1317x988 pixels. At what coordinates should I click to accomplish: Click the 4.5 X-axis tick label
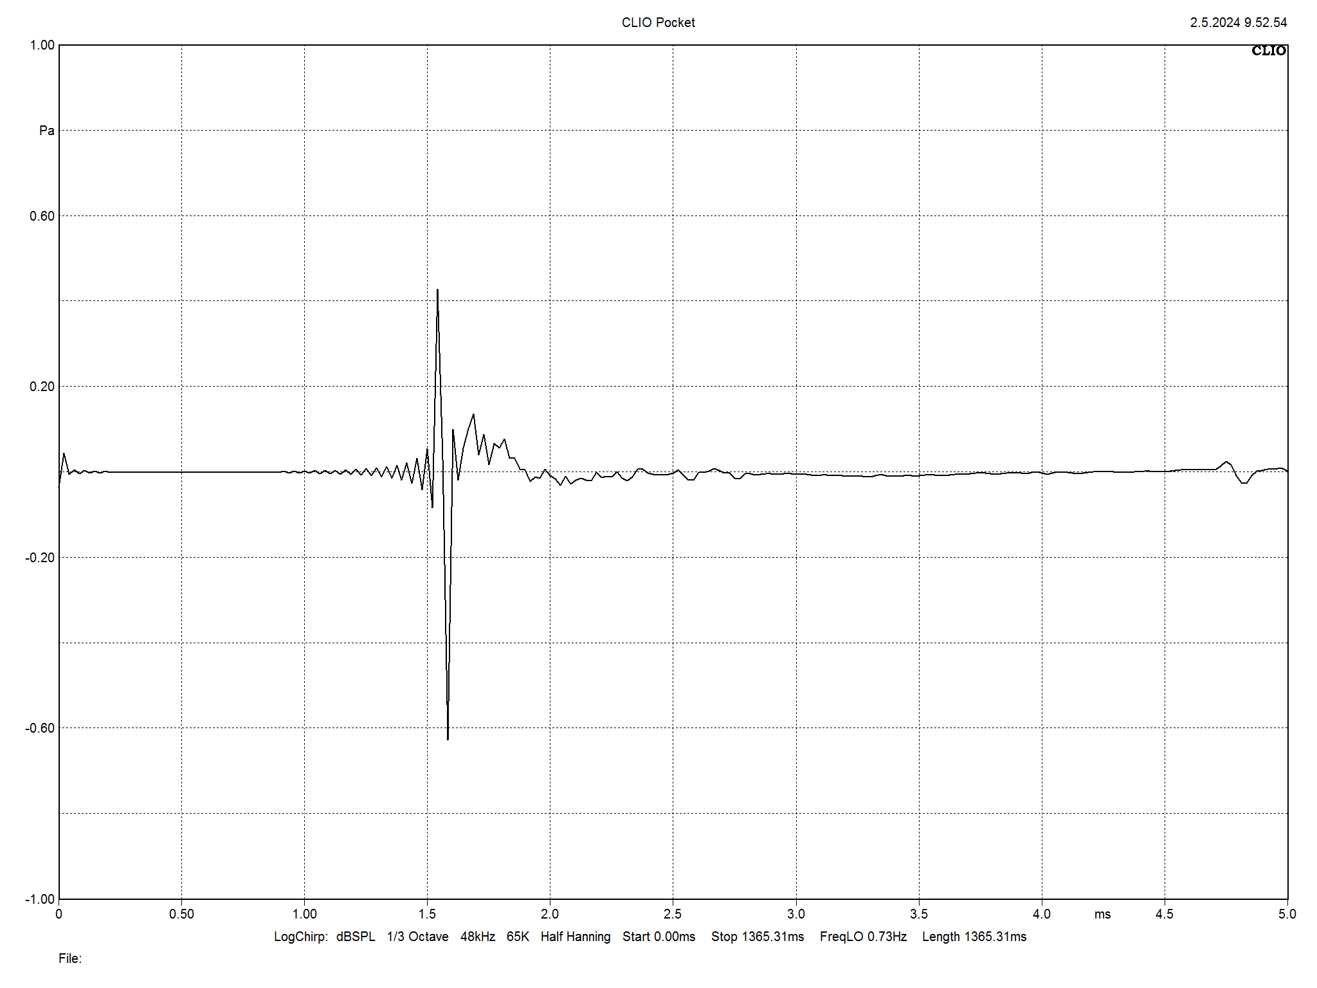[1165, 914]
